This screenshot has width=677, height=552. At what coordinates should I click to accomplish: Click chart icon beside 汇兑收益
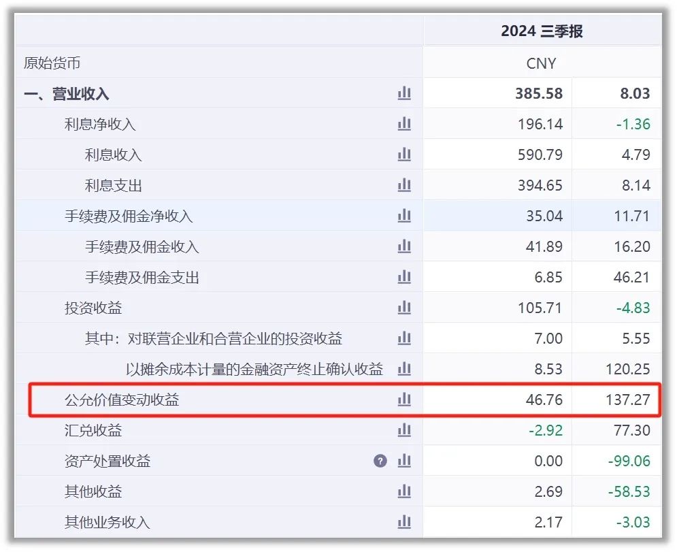pos(404,430)
